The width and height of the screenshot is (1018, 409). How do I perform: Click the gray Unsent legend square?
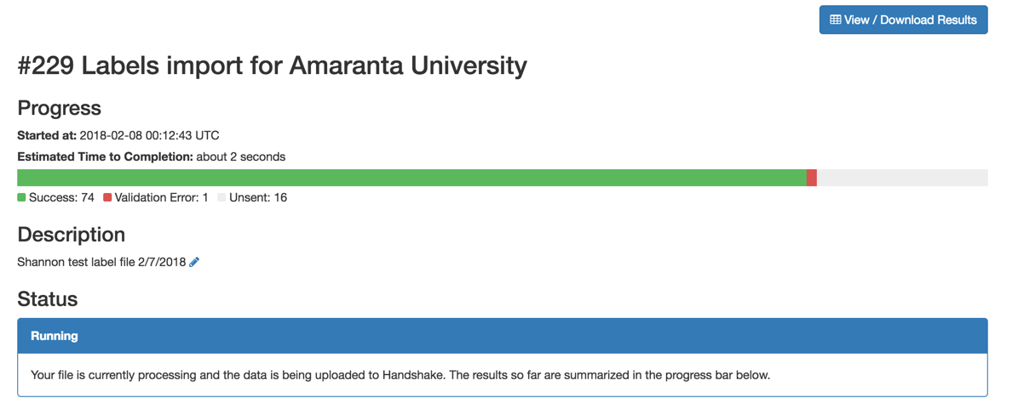point(222,197)
